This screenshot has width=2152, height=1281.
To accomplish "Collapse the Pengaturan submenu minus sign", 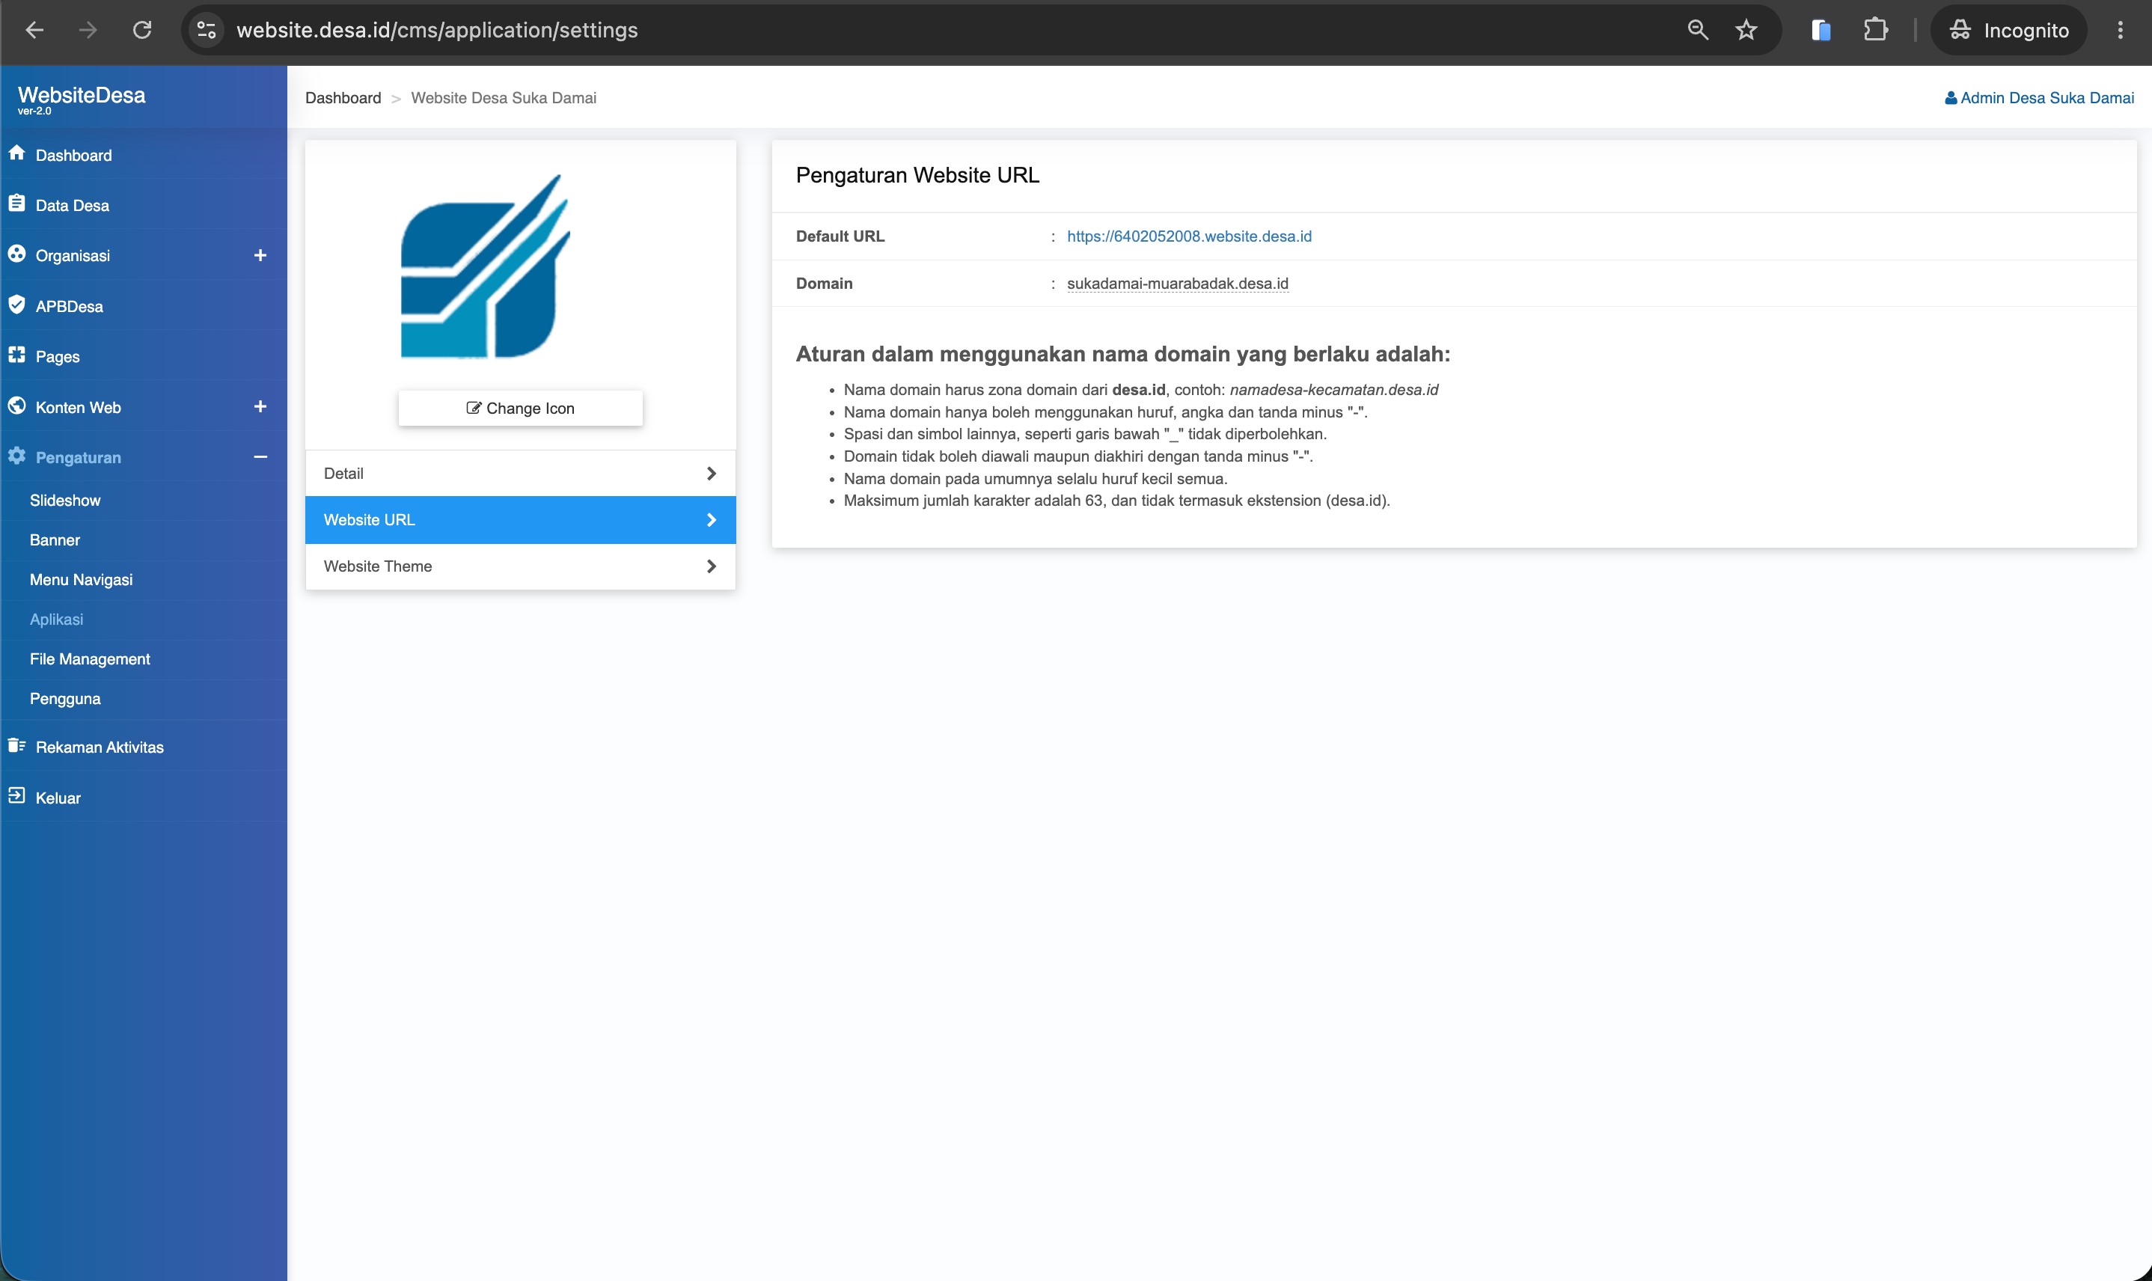I will click(260, 456).
